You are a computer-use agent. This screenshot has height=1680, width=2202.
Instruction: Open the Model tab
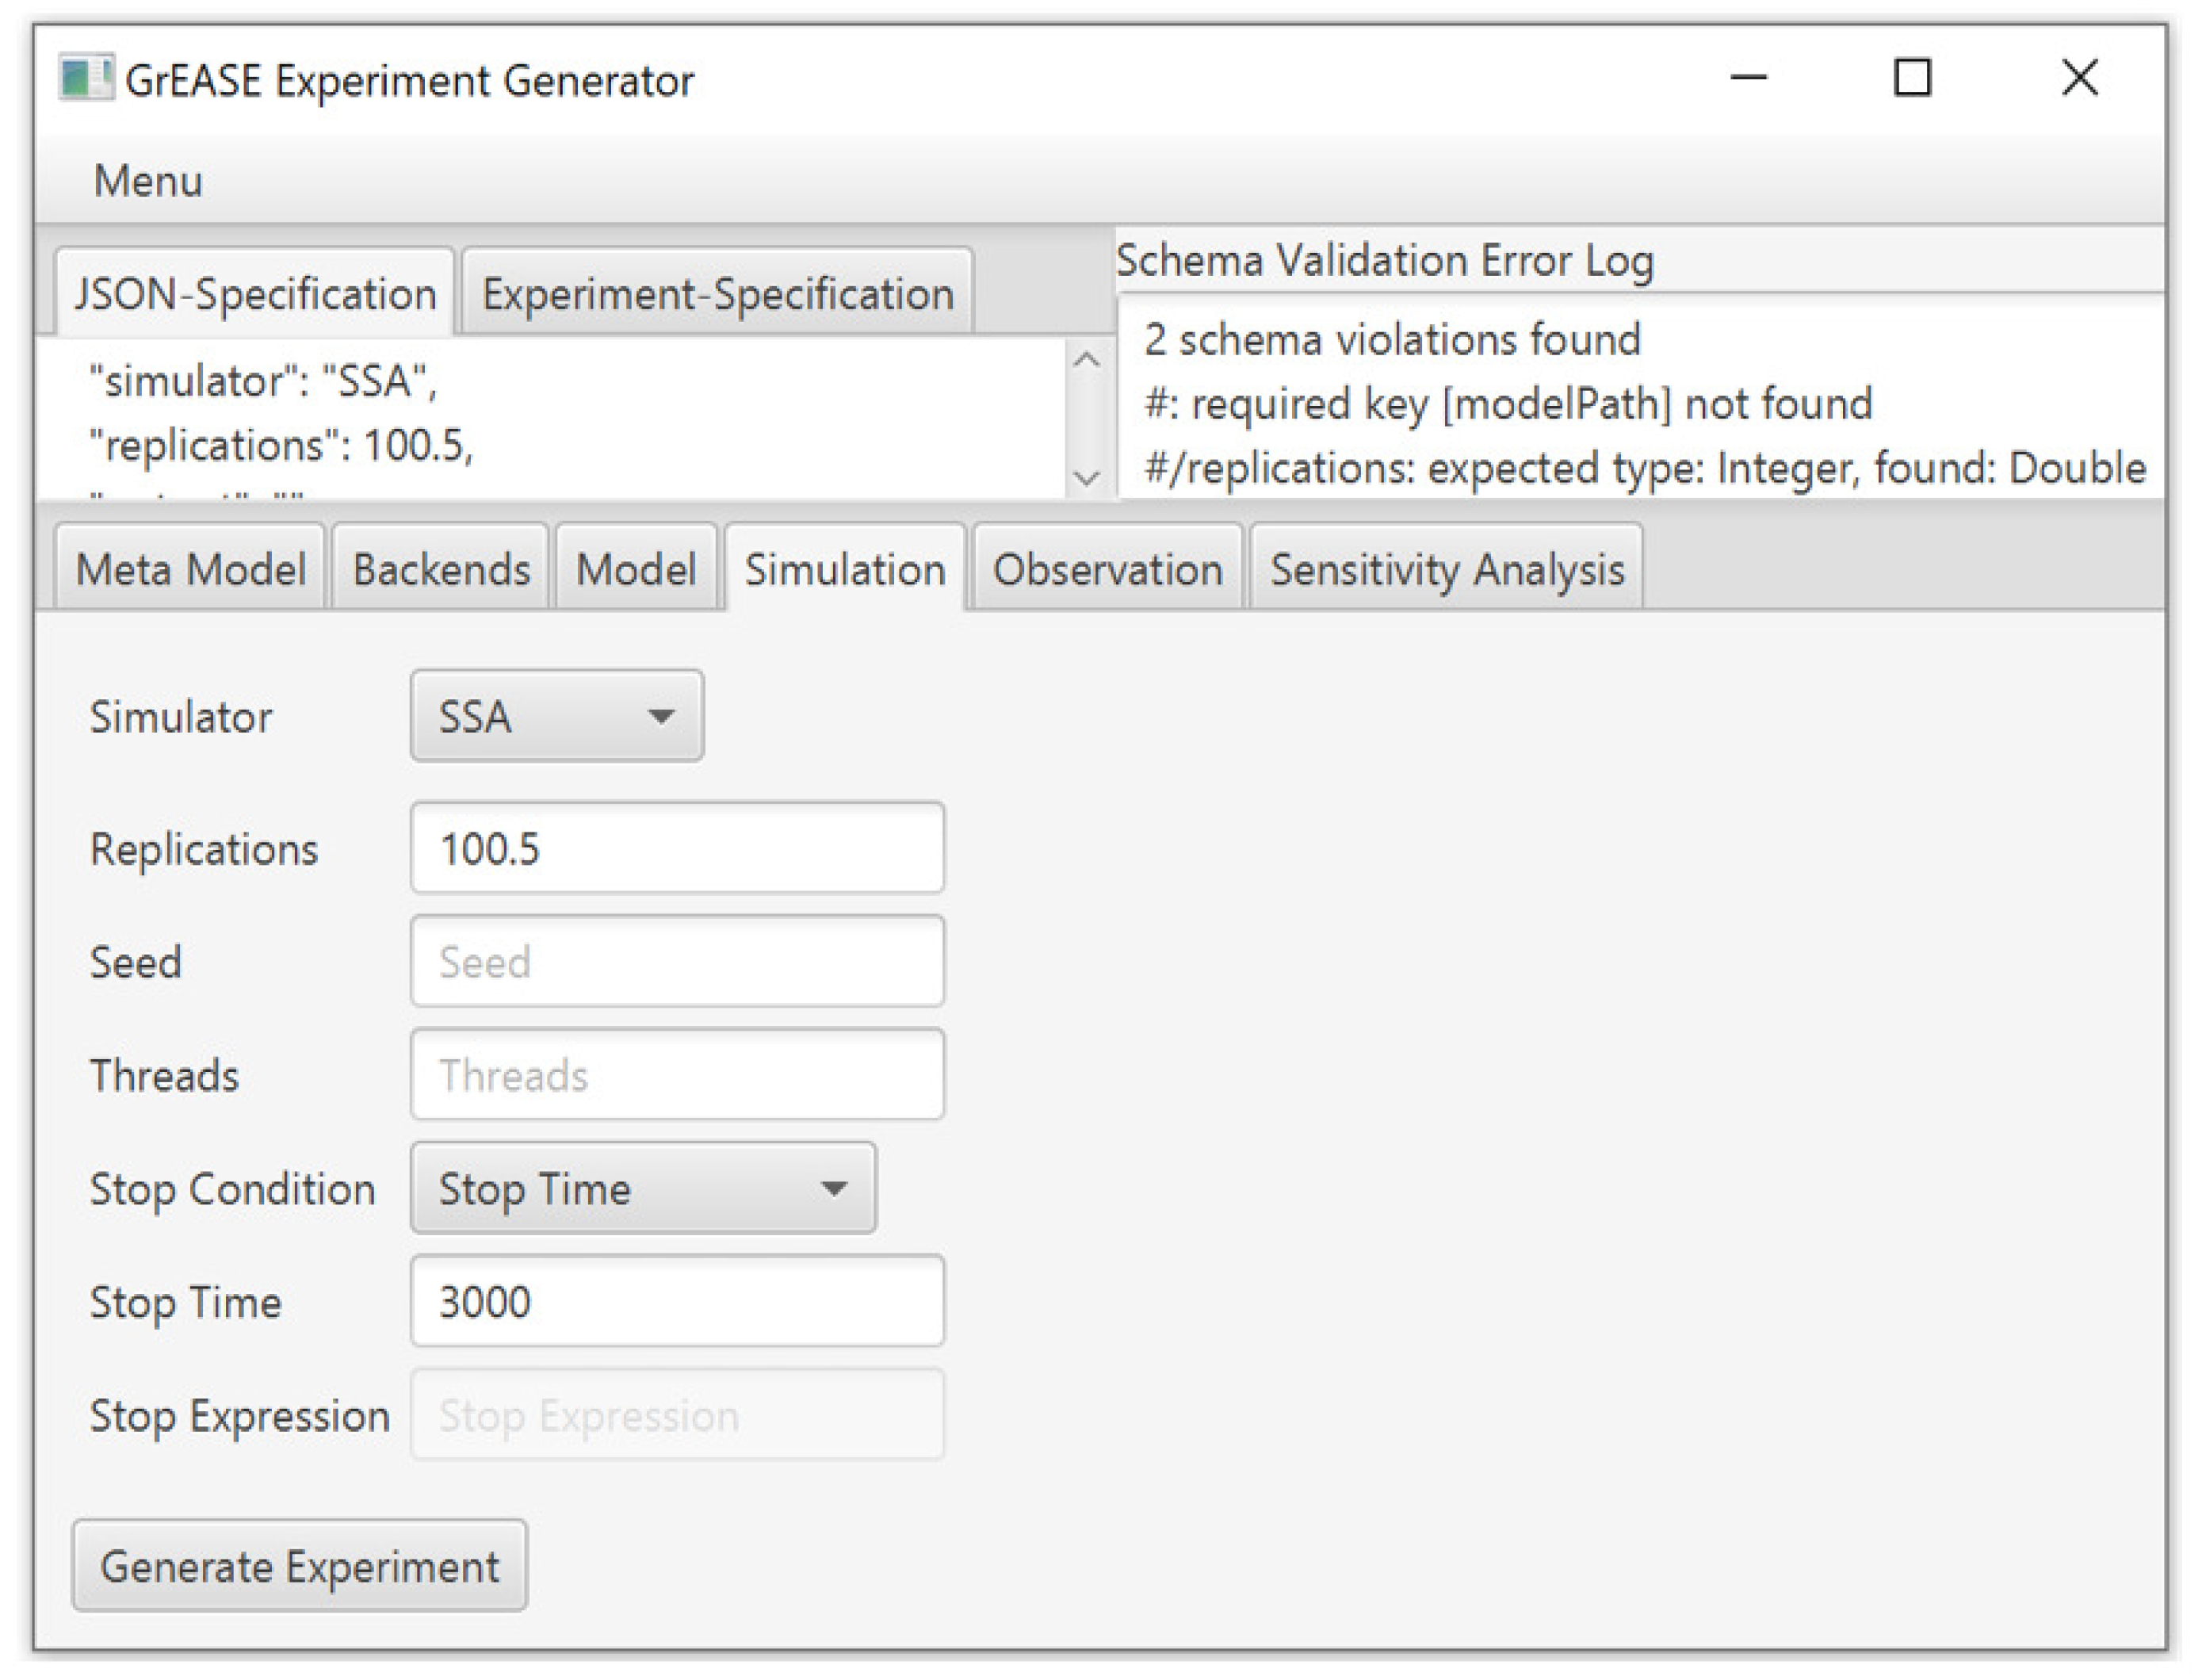[x=636, y=570]
